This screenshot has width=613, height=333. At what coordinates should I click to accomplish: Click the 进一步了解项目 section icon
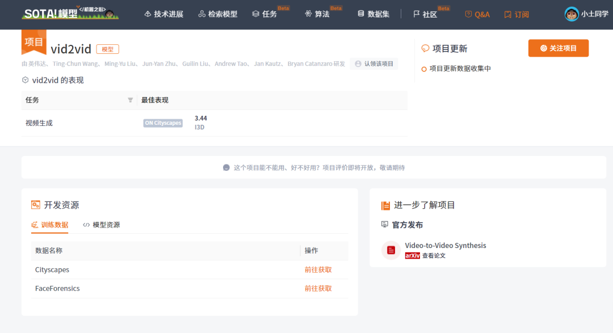(x=385, y=205)
